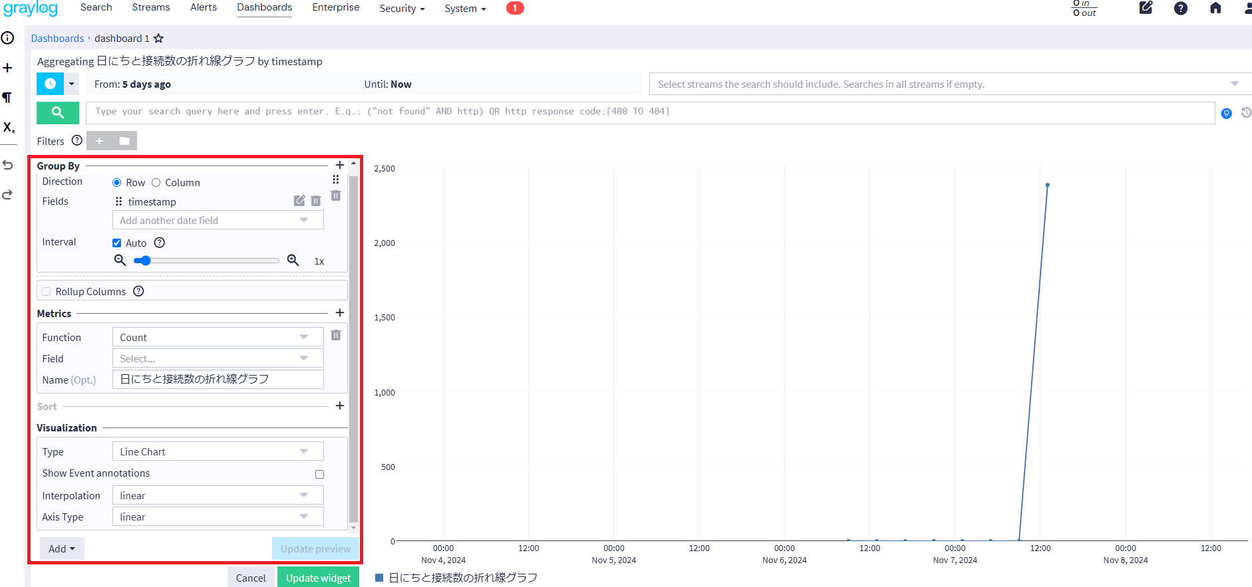Expand the visualization Type Line Chart dropdown
This screenshot has height=587, width=1252.
pos(218,451)
